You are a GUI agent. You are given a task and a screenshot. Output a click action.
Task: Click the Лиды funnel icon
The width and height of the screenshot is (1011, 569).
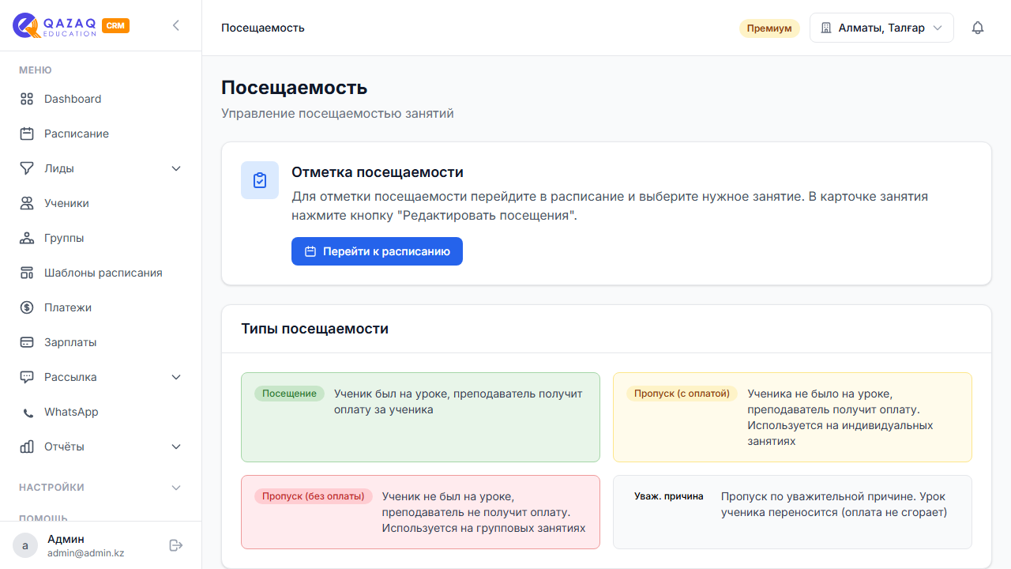click(x=27, y=168)
